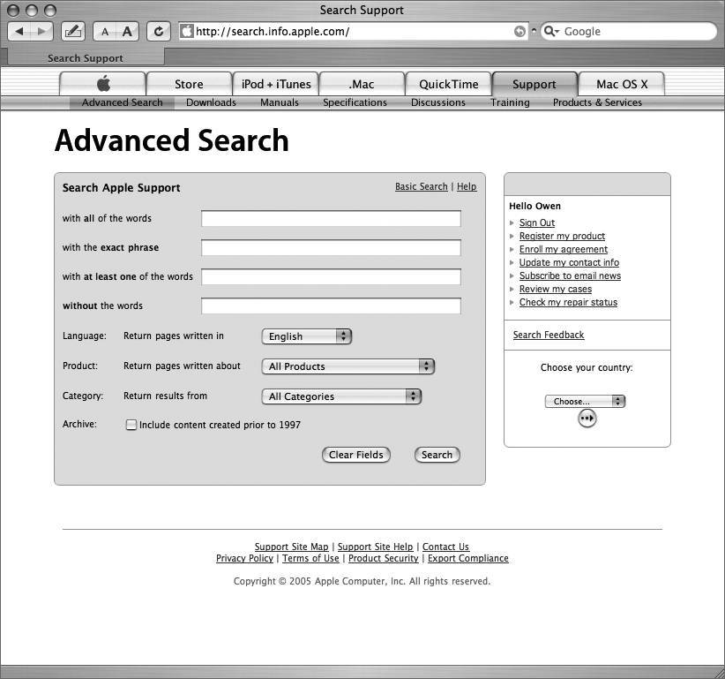Open Products & Services in the sub-navigation
The image size is (725, 679).
click(597, 102)
